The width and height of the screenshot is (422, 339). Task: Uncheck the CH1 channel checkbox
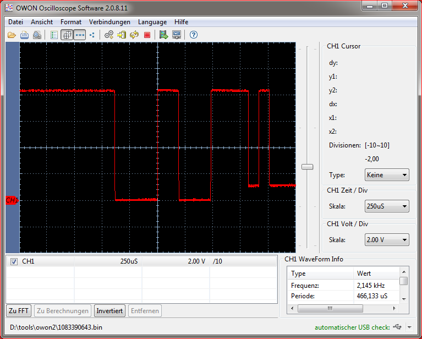(x=14, y=261)
